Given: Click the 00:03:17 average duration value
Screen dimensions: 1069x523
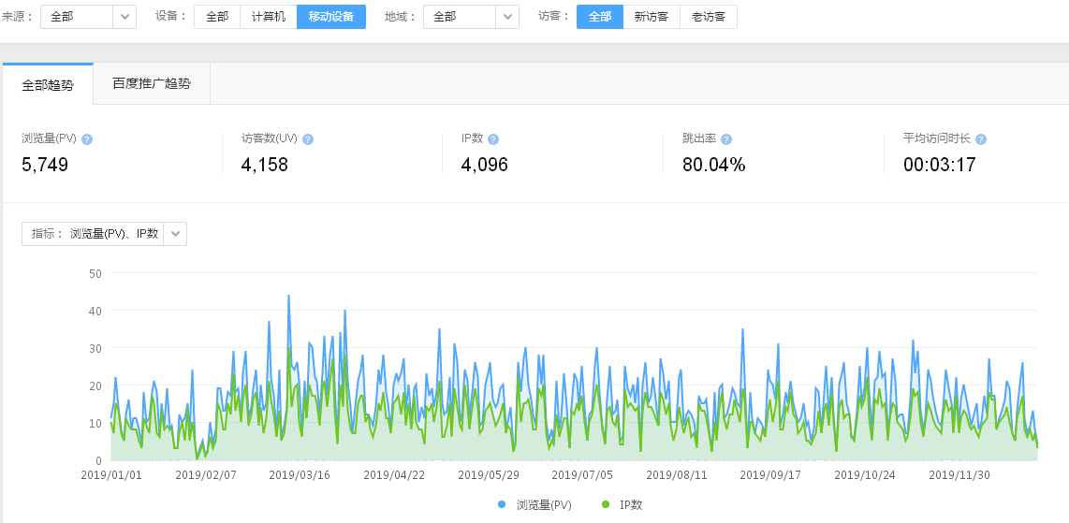Looking at the screenshot, I should coord(940,165).
